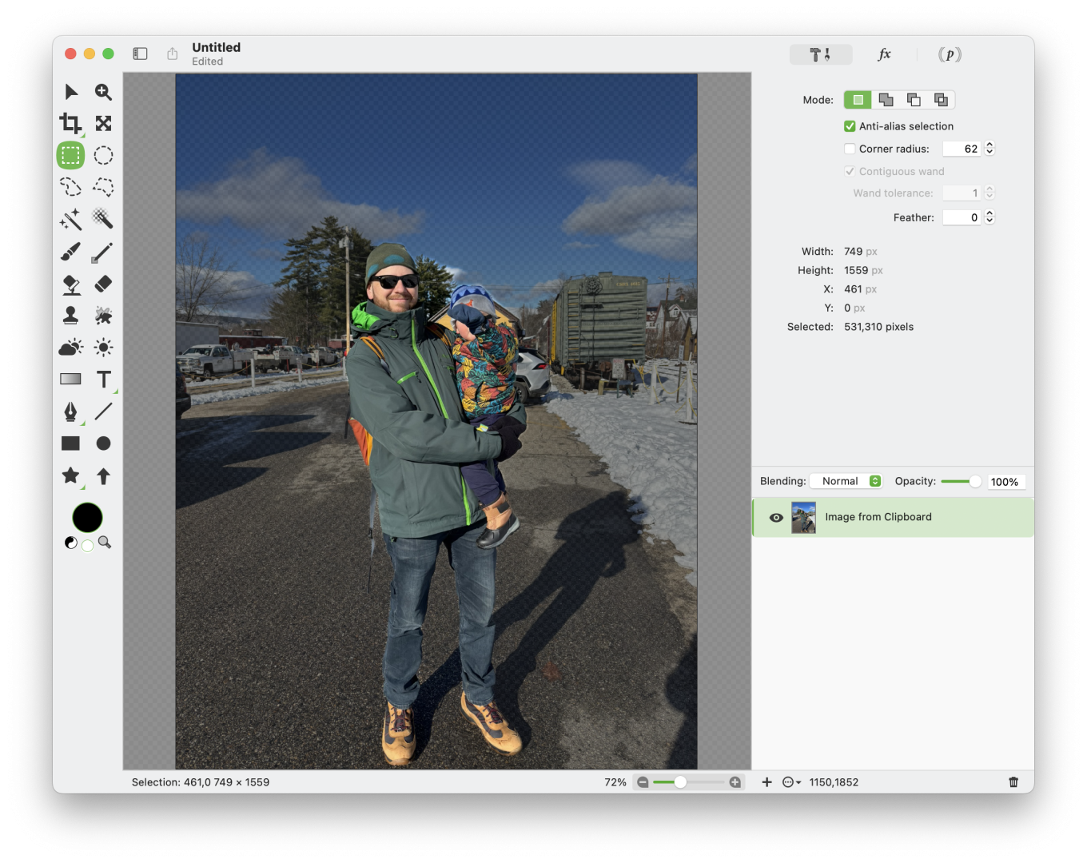Open the black foreground color swatch

click(87, 518)
